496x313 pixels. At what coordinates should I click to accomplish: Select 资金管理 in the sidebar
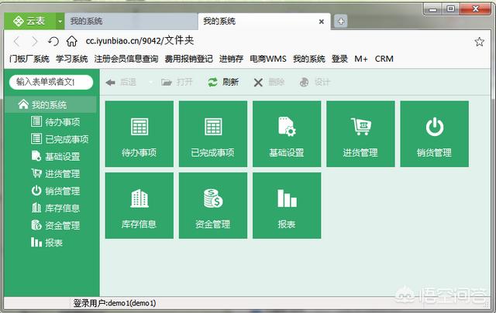(x=55, y=226)
